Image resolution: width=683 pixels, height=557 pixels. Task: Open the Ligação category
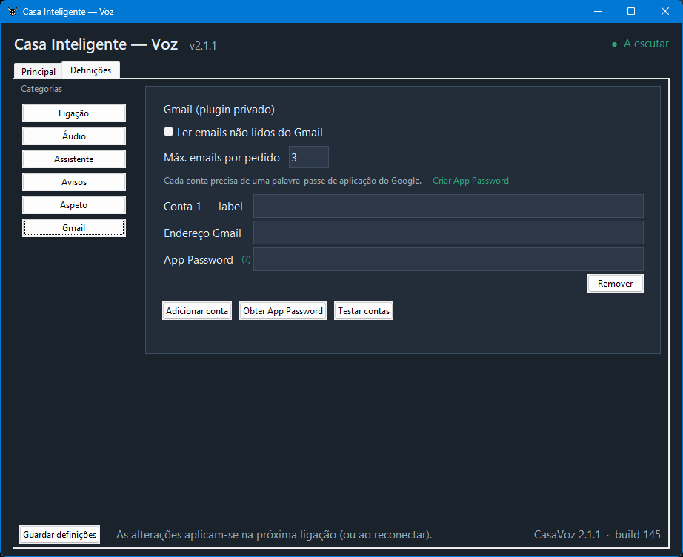74,113
